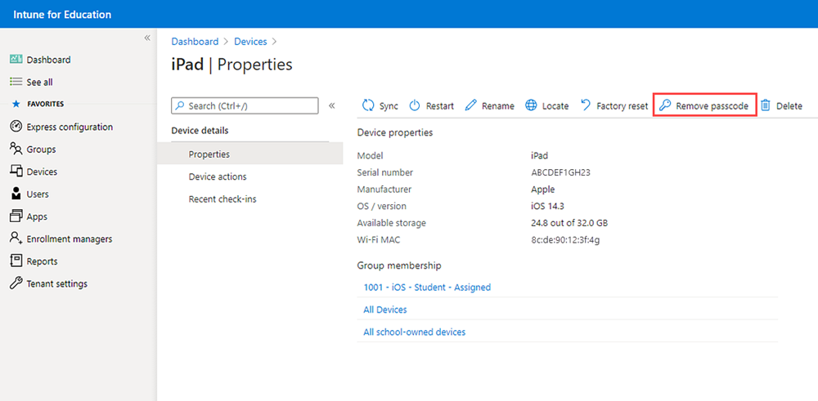
Task: Click the Restart power icon
Action: (x=414, y=105)
